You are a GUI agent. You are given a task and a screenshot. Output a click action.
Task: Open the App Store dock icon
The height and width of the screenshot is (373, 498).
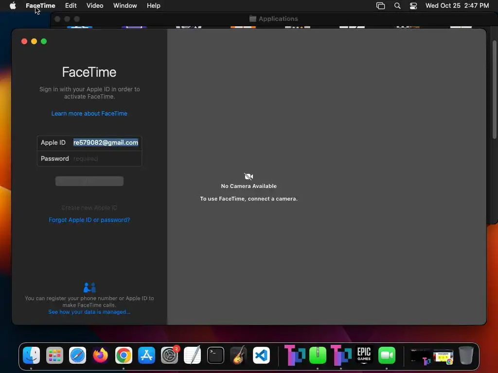pos(146,355)
